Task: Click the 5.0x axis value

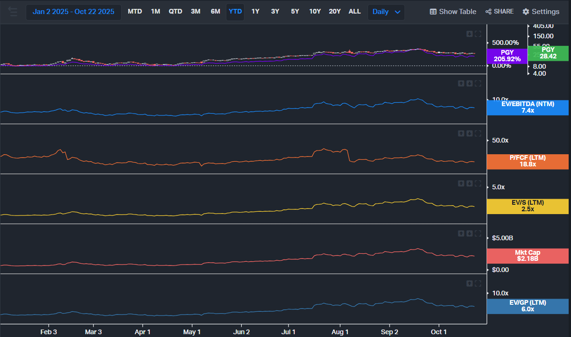Action: 499,187
